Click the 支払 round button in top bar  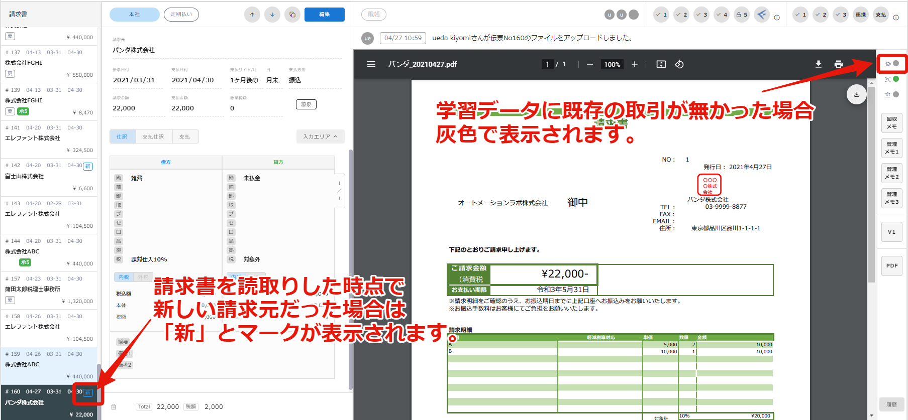pyautogui.click(x=881, y=15)
